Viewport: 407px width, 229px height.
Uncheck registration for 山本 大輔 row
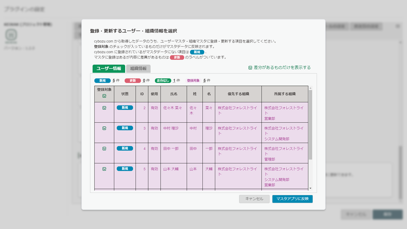[x=104, y=169]
